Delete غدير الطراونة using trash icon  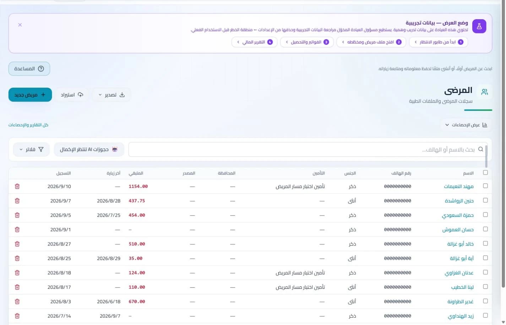(x=17, y=302)
